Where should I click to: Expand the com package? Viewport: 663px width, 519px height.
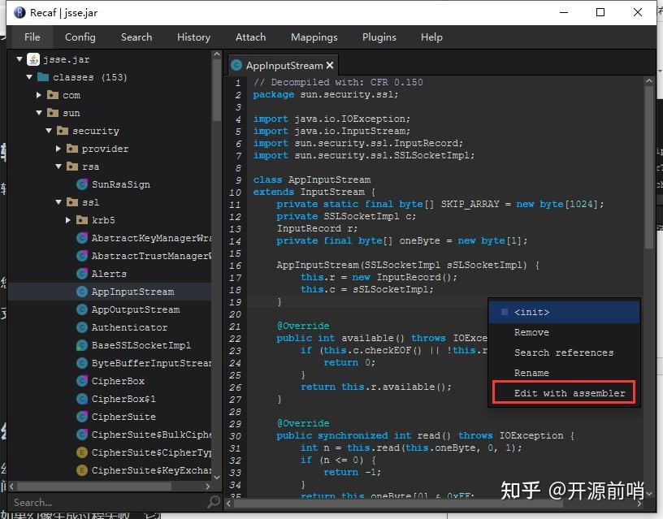pyautogui.click(x=39, y=95)
